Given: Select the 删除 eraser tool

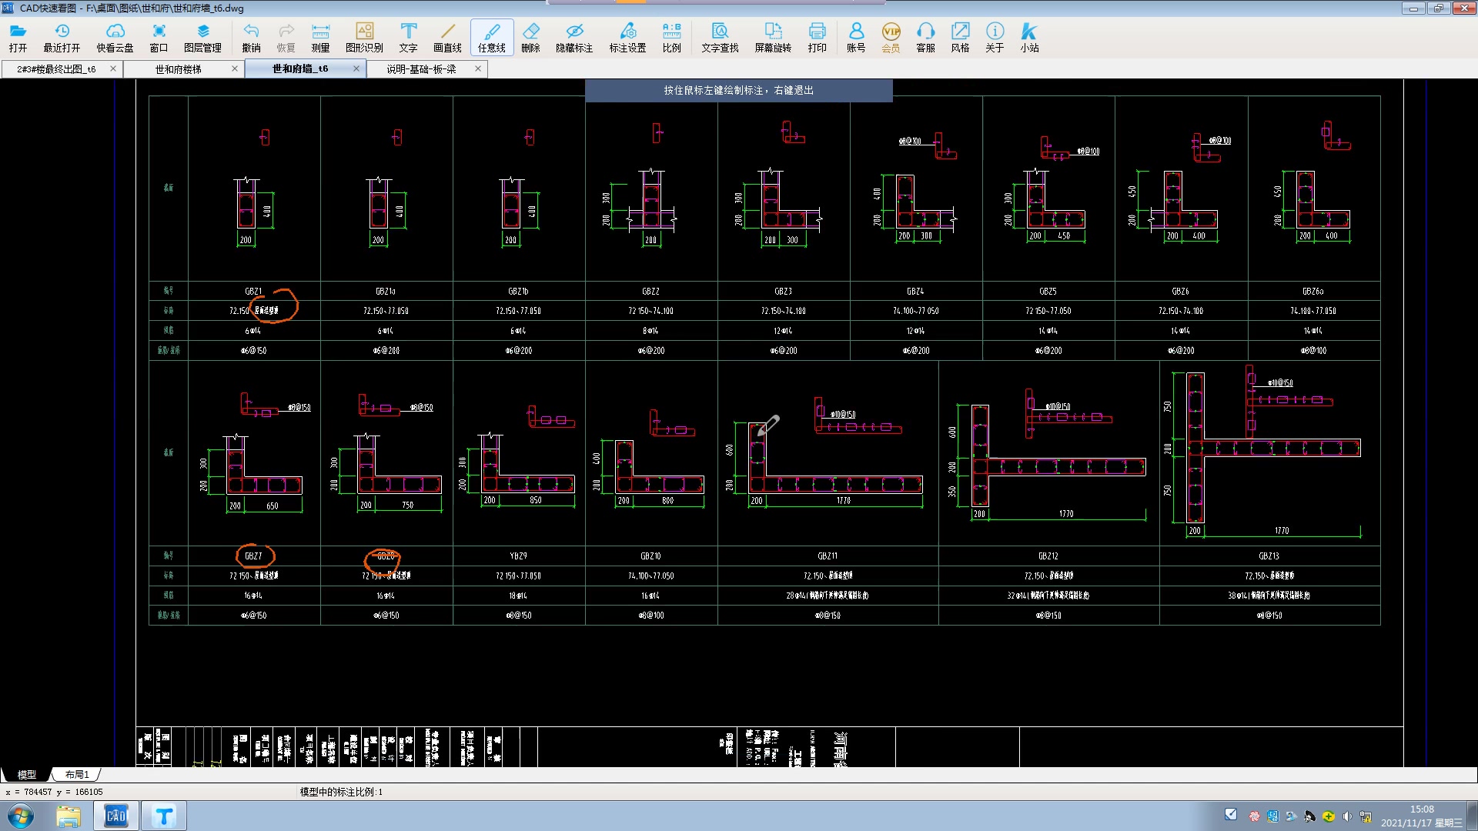Looking at the screenshot, I should coord(530,37).
